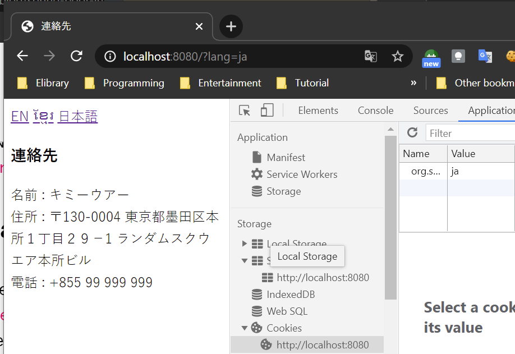The width and height of the screenshot is (515, 354).
Task: Select the Cookies tree item
Action: (276, 328)
